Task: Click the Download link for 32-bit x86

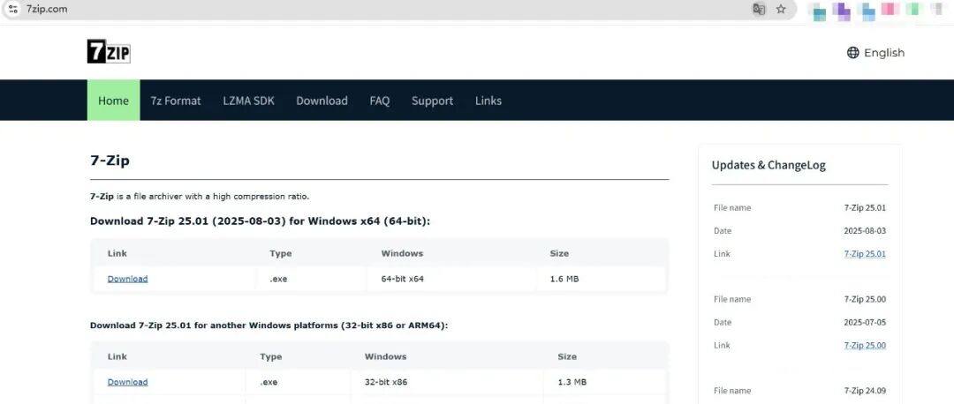Action: pos(128,382)
